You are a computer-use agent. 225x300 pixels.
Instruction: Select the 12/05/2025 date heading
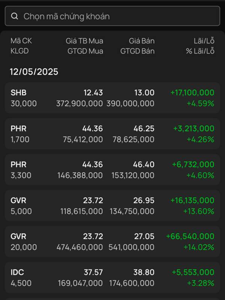[x=34, y=72]
